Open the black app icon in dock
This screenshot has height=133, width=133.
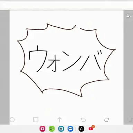[x=81, y=129]
